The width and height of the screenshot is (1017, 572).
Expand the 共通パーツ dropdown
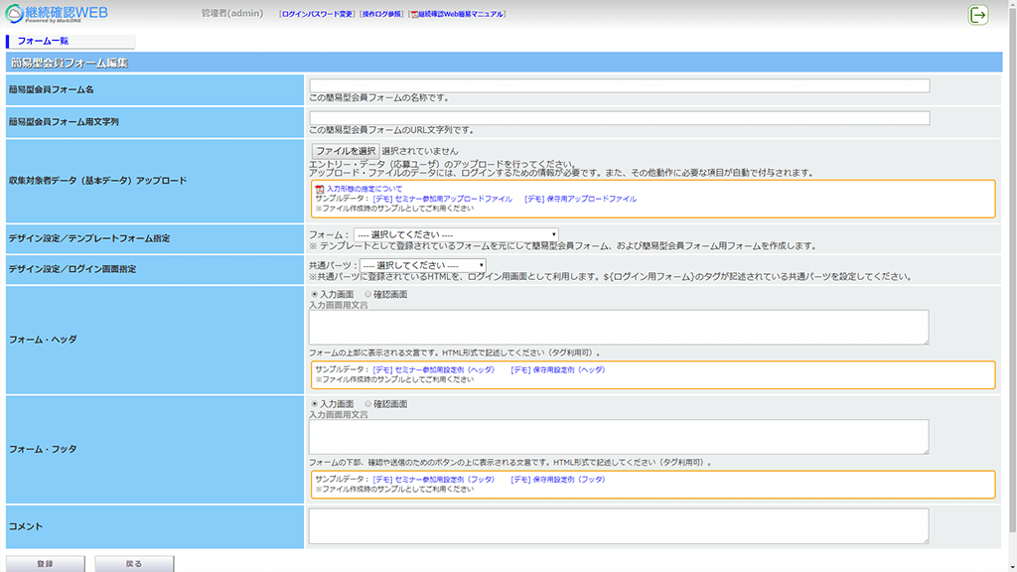click(423, 265)
